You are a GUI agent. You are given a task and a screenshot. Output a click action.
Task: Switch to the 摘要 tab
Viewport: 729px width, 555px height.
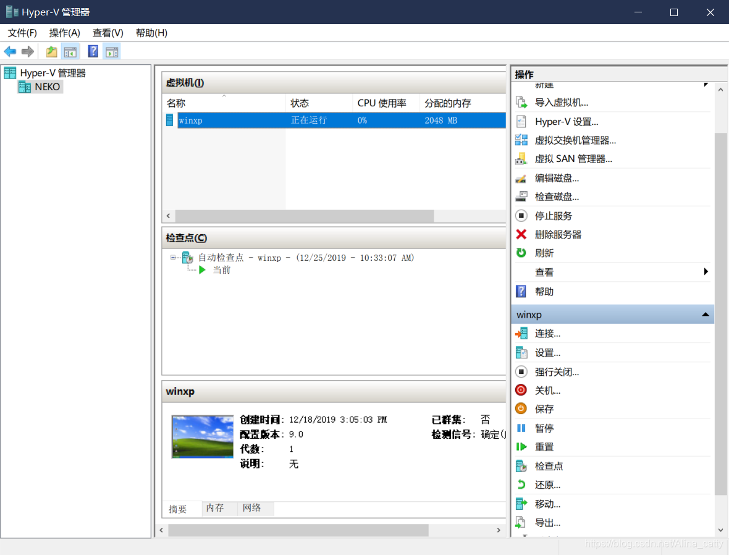pyautogui.click(x=178, y=509)
